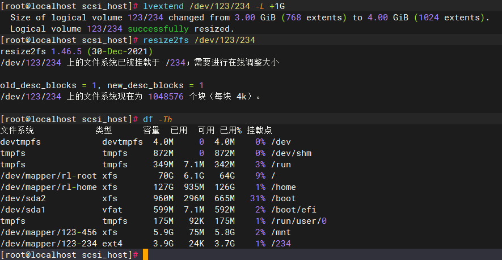Screen dimensions: 502x260
Task: Click the 31% usage value for /boot
Action: [x=258, y=198]
